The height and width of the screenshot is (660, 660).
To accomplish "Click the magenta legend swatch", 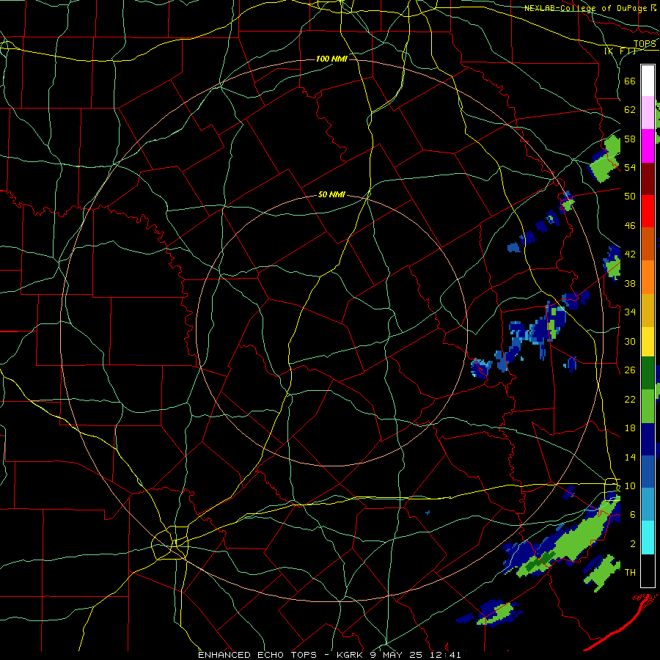I will (648, 146).
